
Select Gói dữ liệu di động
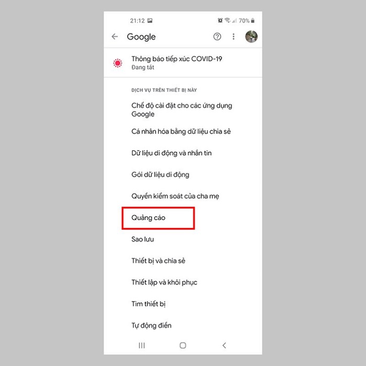coord(183,175)
